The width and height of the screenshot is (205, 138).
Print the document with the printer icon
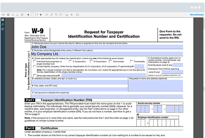[22, 15]
